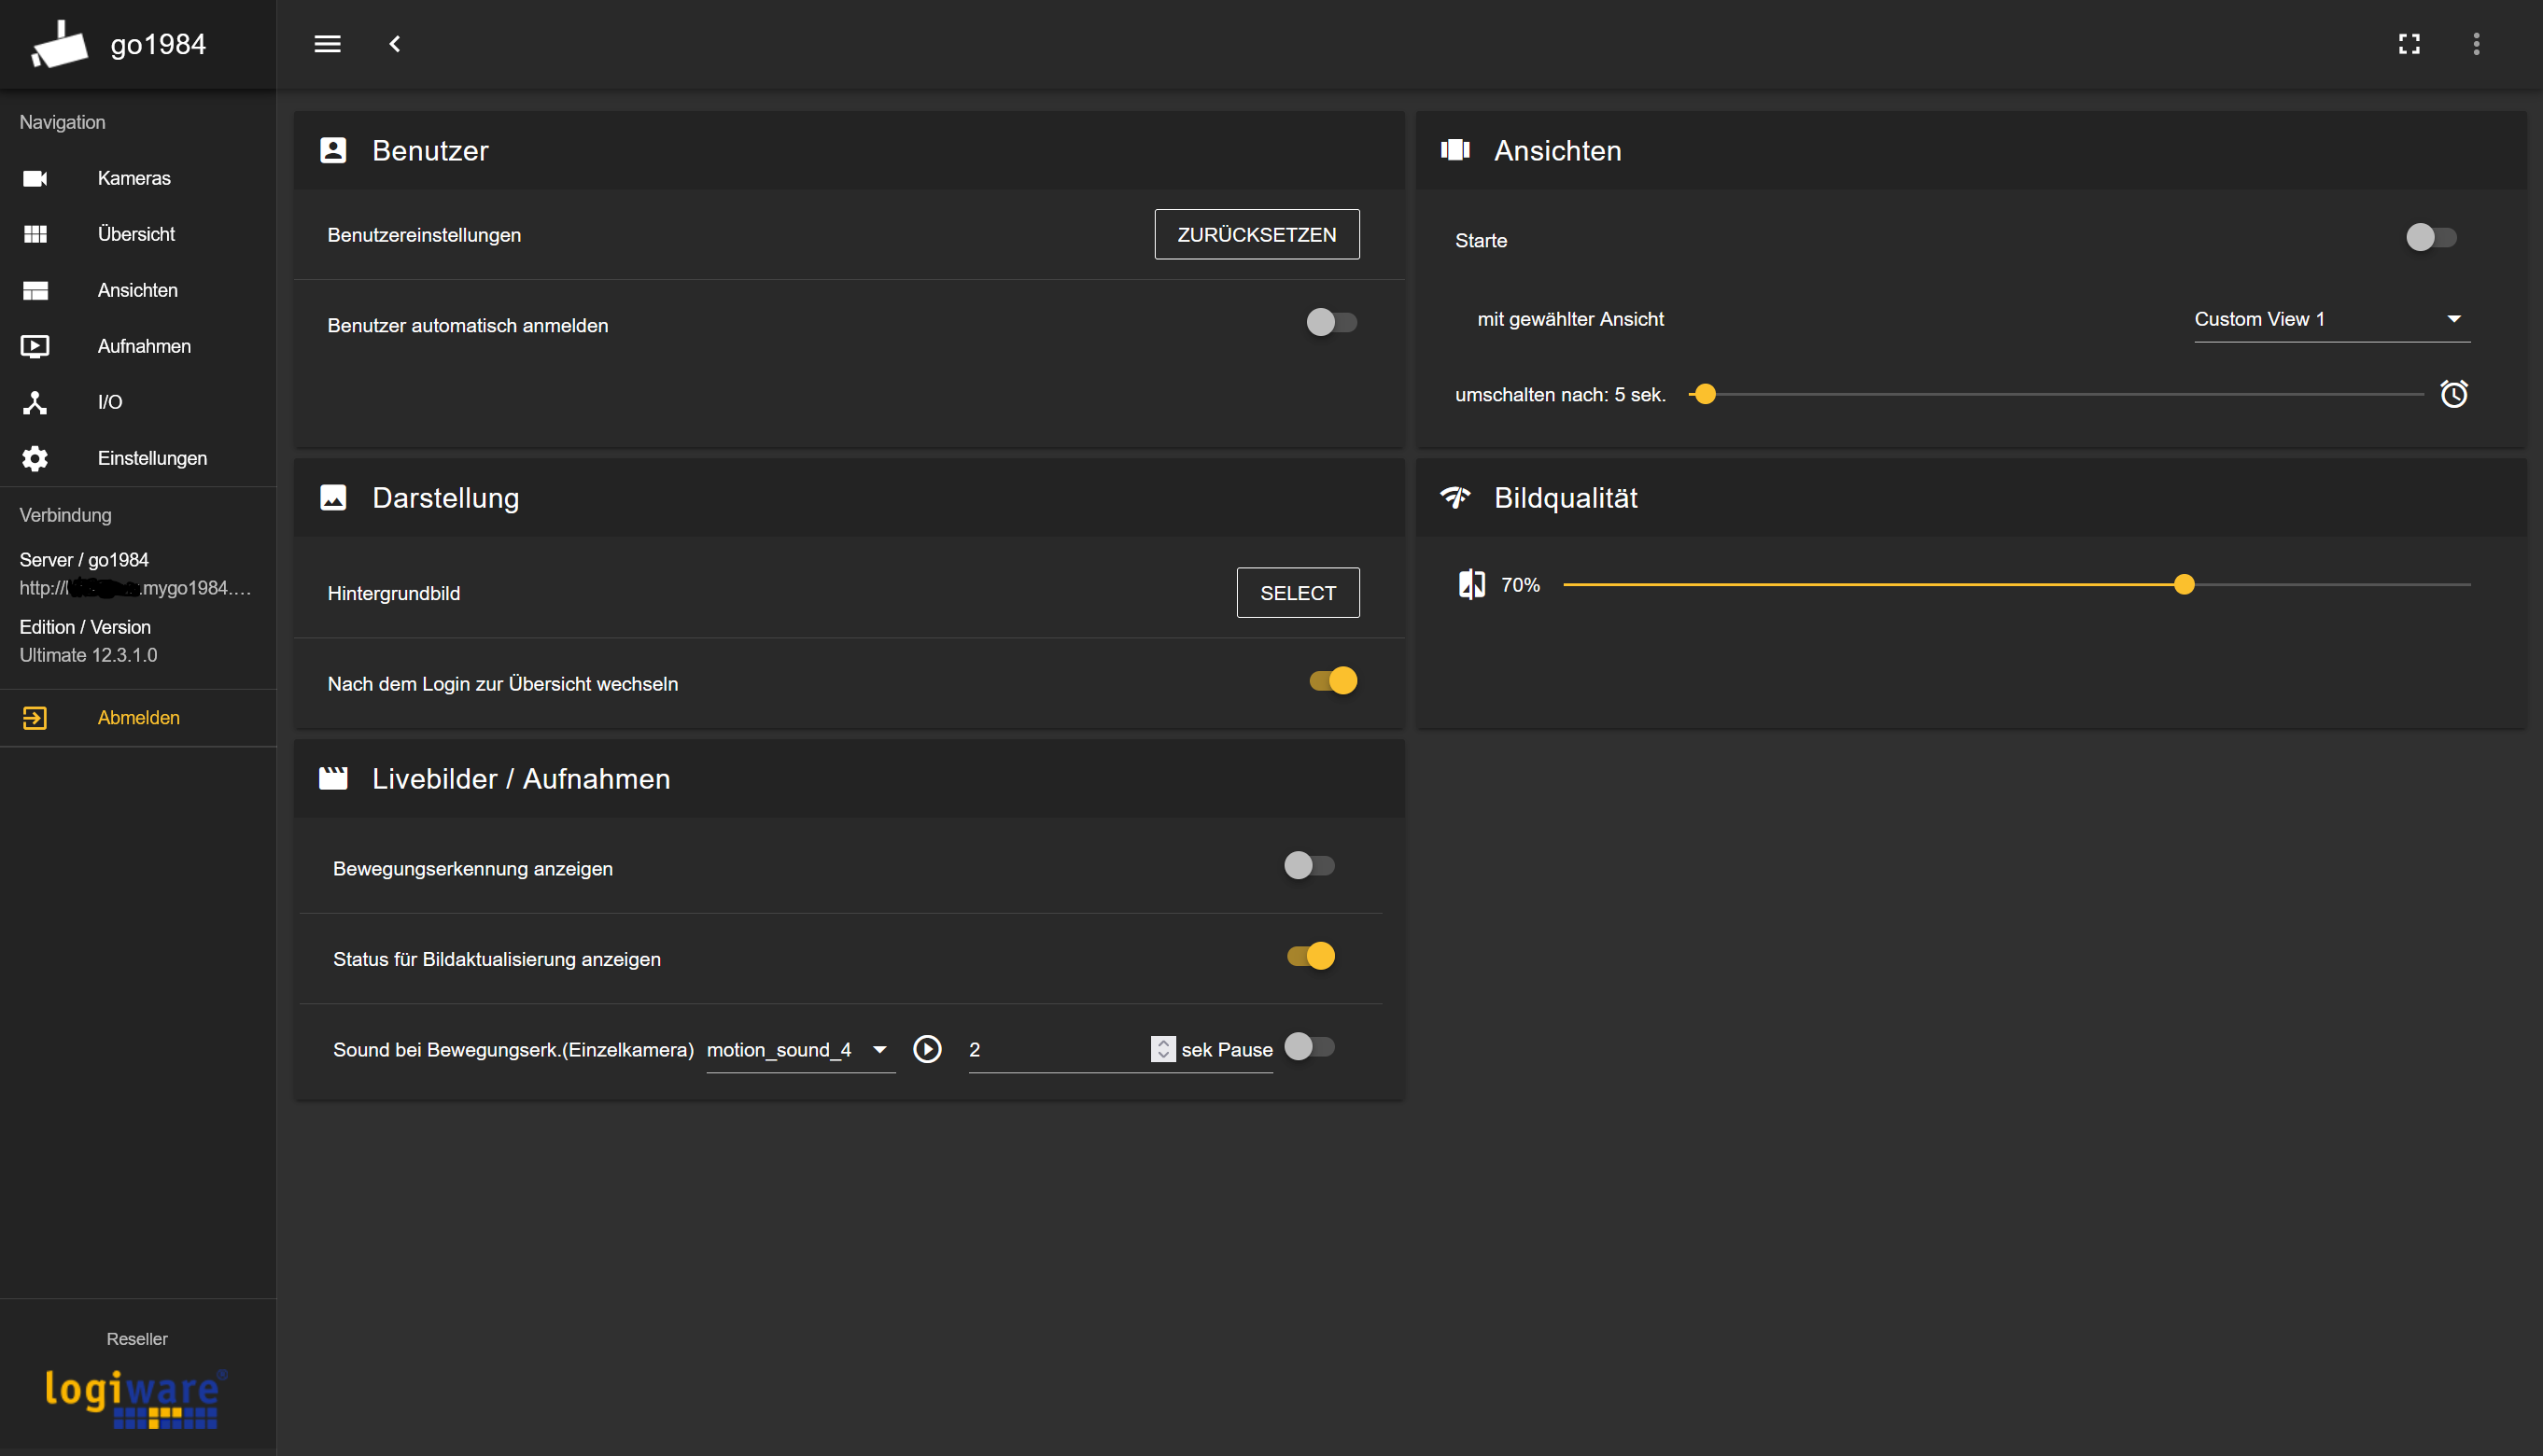Play the motion sound preview
The height and width of the screenshot is (1456, 2543).
point(927,1049)
